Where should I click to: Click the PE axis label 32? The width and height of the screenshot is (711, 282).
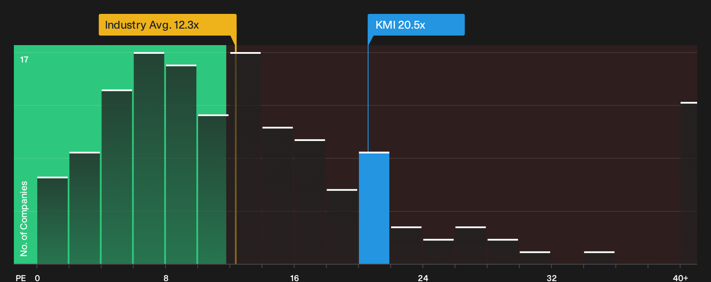[x=551, y=278]
